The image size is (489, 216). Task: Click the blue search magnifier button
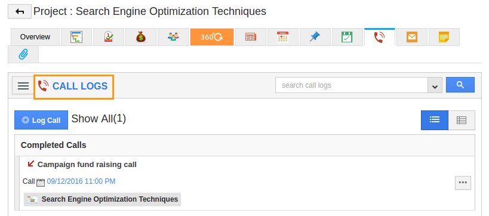(x=460, y=85)
